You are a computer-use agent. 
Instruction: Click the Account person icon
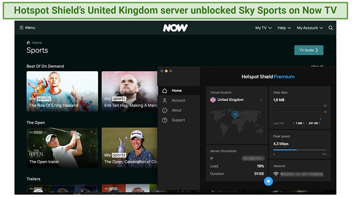click(x=165, y=101)
